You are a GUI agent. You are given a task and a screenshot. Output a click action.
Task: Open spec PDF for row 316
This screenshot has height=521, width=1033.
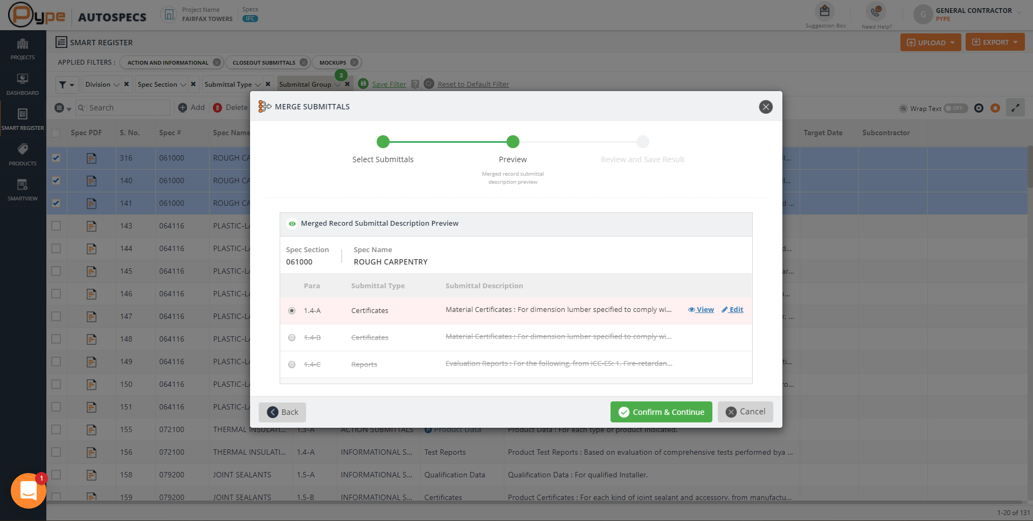[x=92, y=158]
